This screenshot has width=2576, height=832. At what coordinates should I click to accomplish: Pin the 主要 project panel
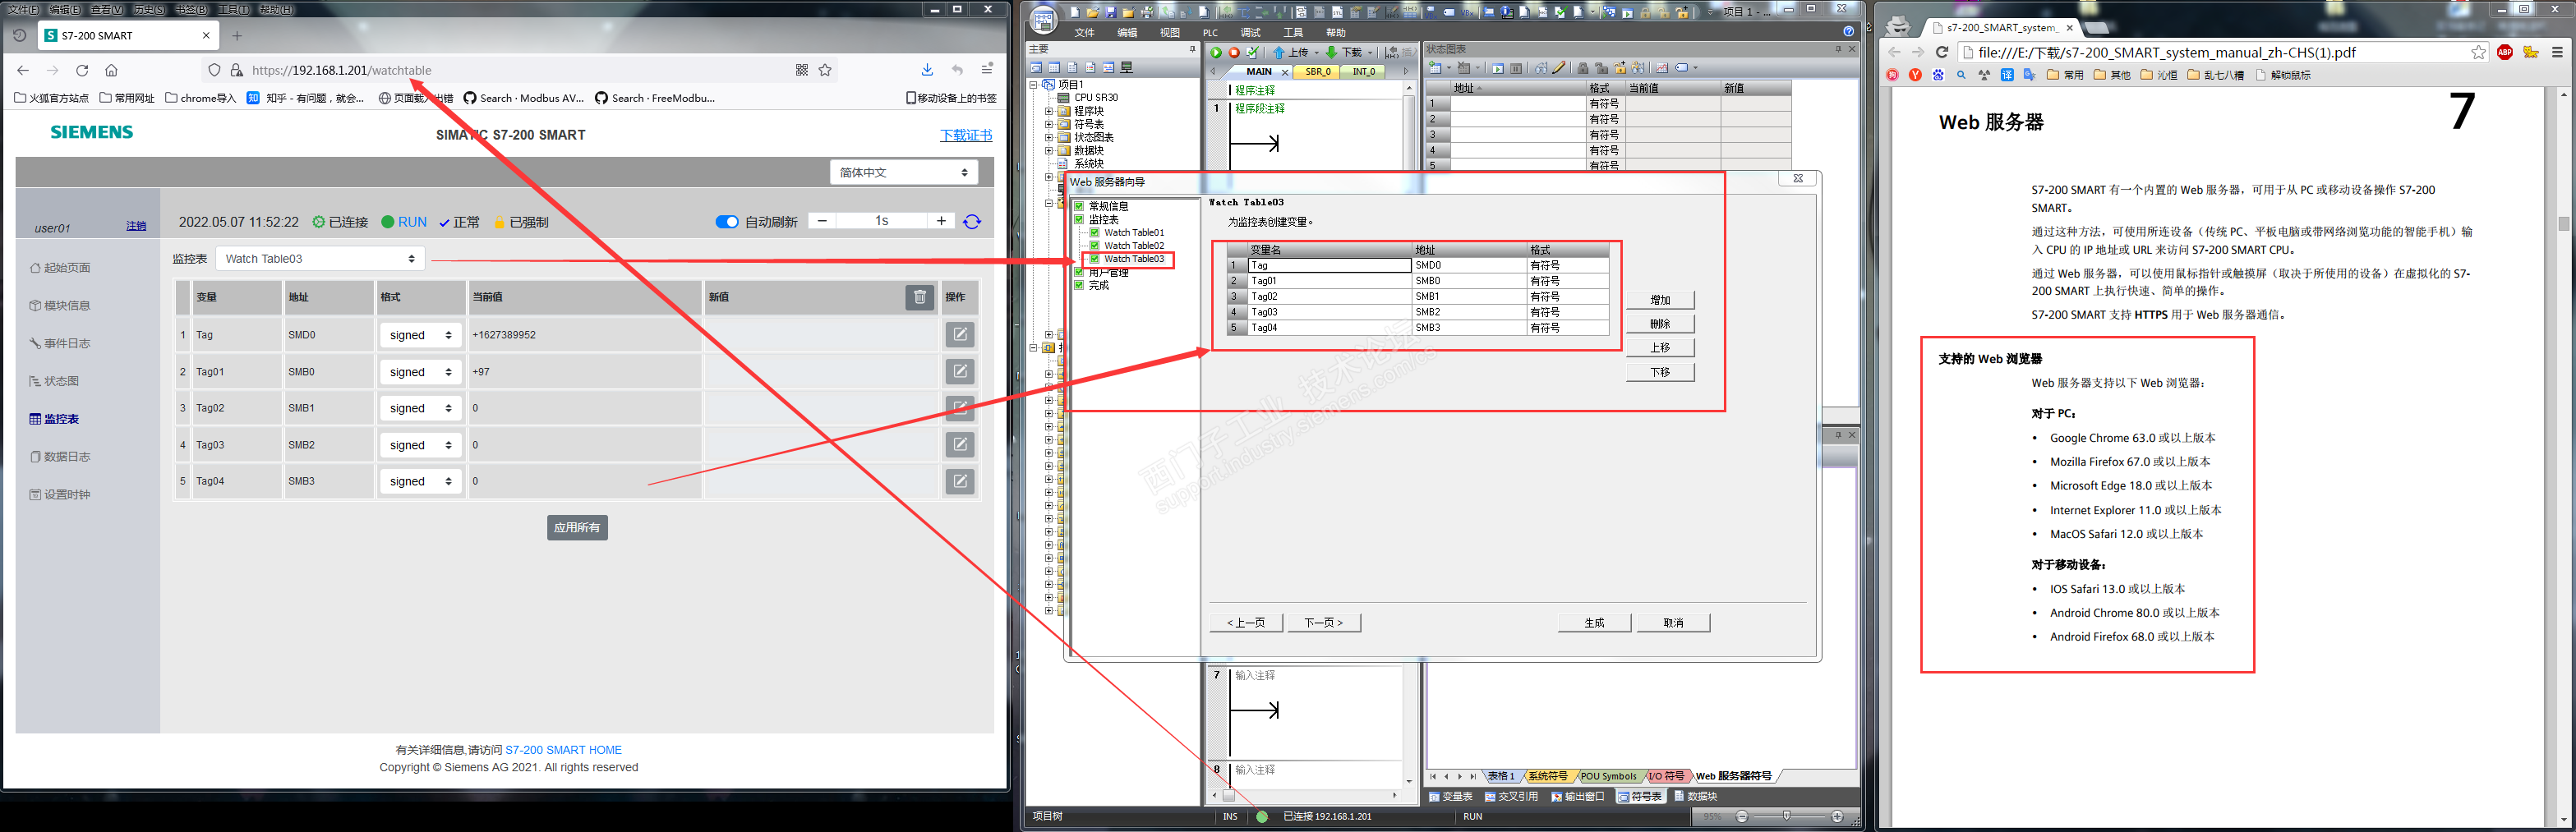pos(1192,49)
